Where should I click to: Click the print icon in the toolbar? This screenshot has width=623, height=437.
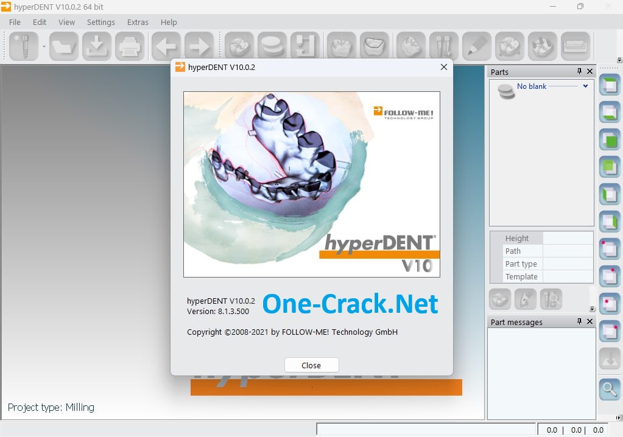[x=130, y=46]
